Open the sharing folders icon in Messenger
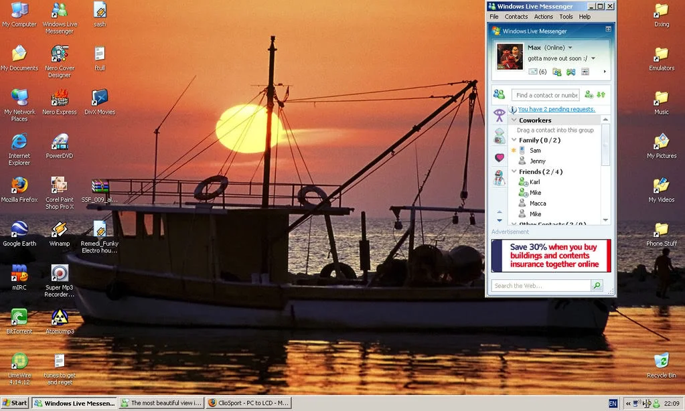685x411 pixels. click(556, 72)
